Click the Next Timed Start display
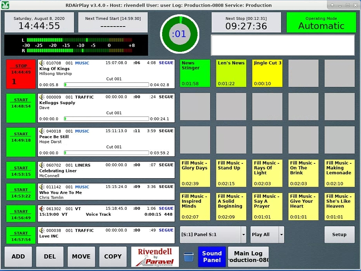Image resolution: width=361 pixels, height=271 pixels. [113, 23]
